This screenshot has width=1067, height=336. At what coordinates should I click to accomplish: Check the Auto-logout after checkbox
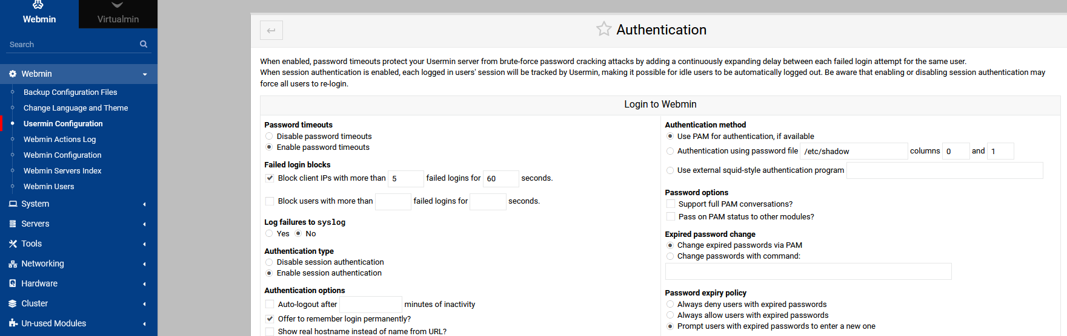click(270, 305)
